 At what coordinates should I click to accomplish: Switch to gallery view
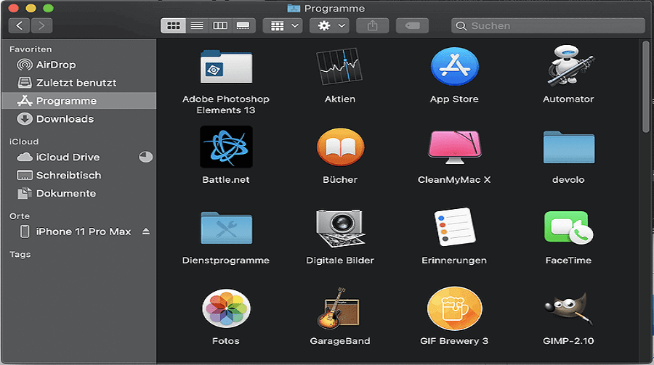point(243,25)
